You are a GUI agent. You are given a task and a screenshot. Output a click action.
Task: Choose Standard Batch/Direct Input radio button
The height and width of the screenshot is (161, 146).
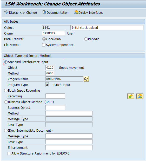click(x=6, y=62)
